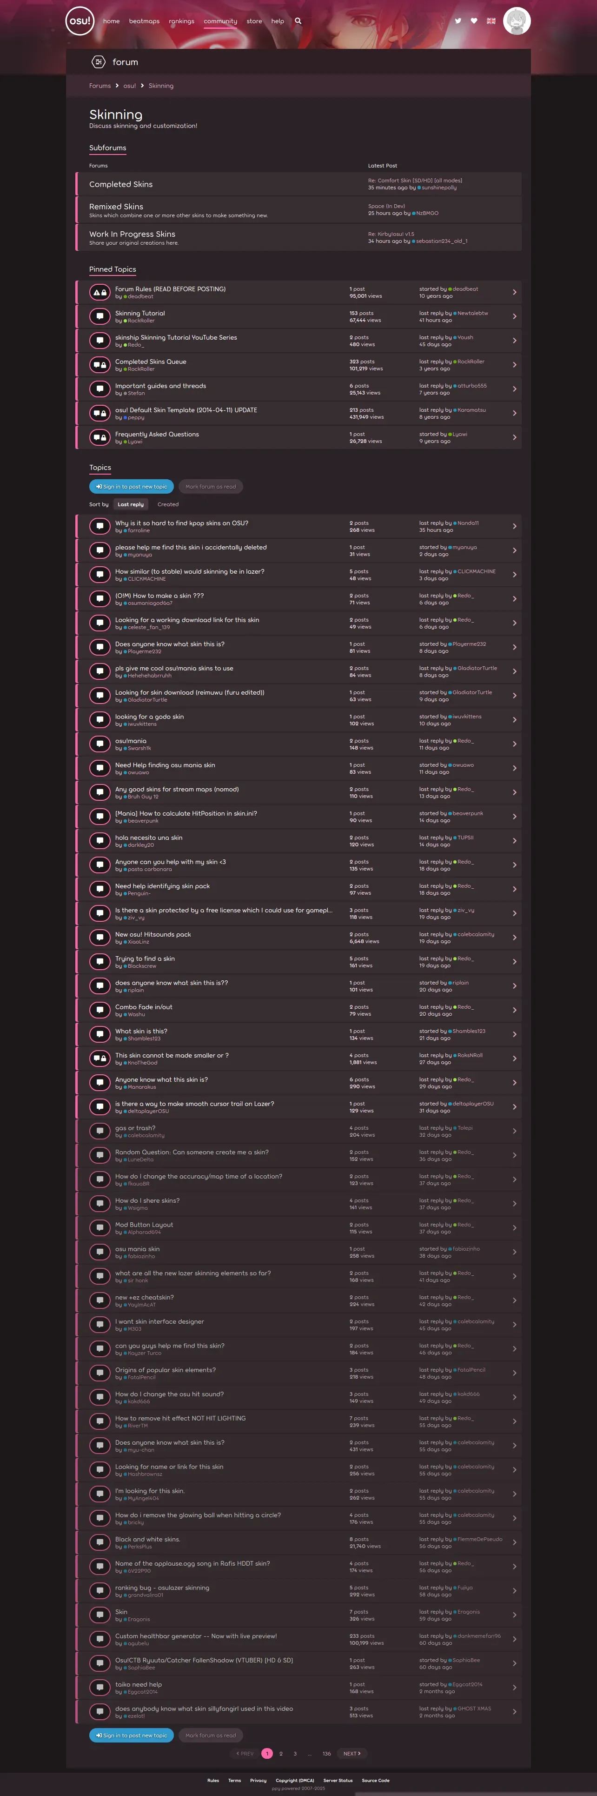The height and width of the screenshot is (1796, 597).
Task: Open footer 'Source Code' link
Action: [x=376, y=1780]
